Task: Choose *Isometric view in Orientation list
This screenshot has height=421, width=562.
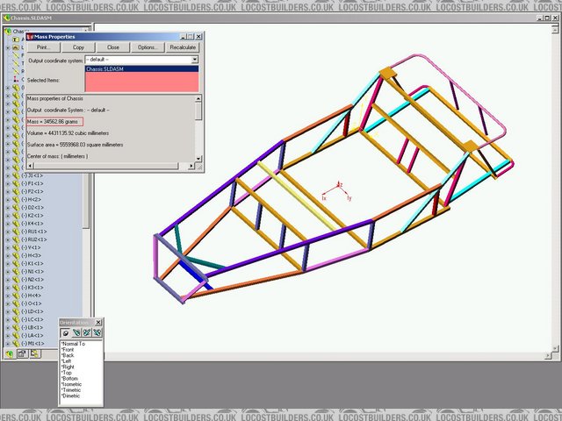Action: (x=75, y=384)
